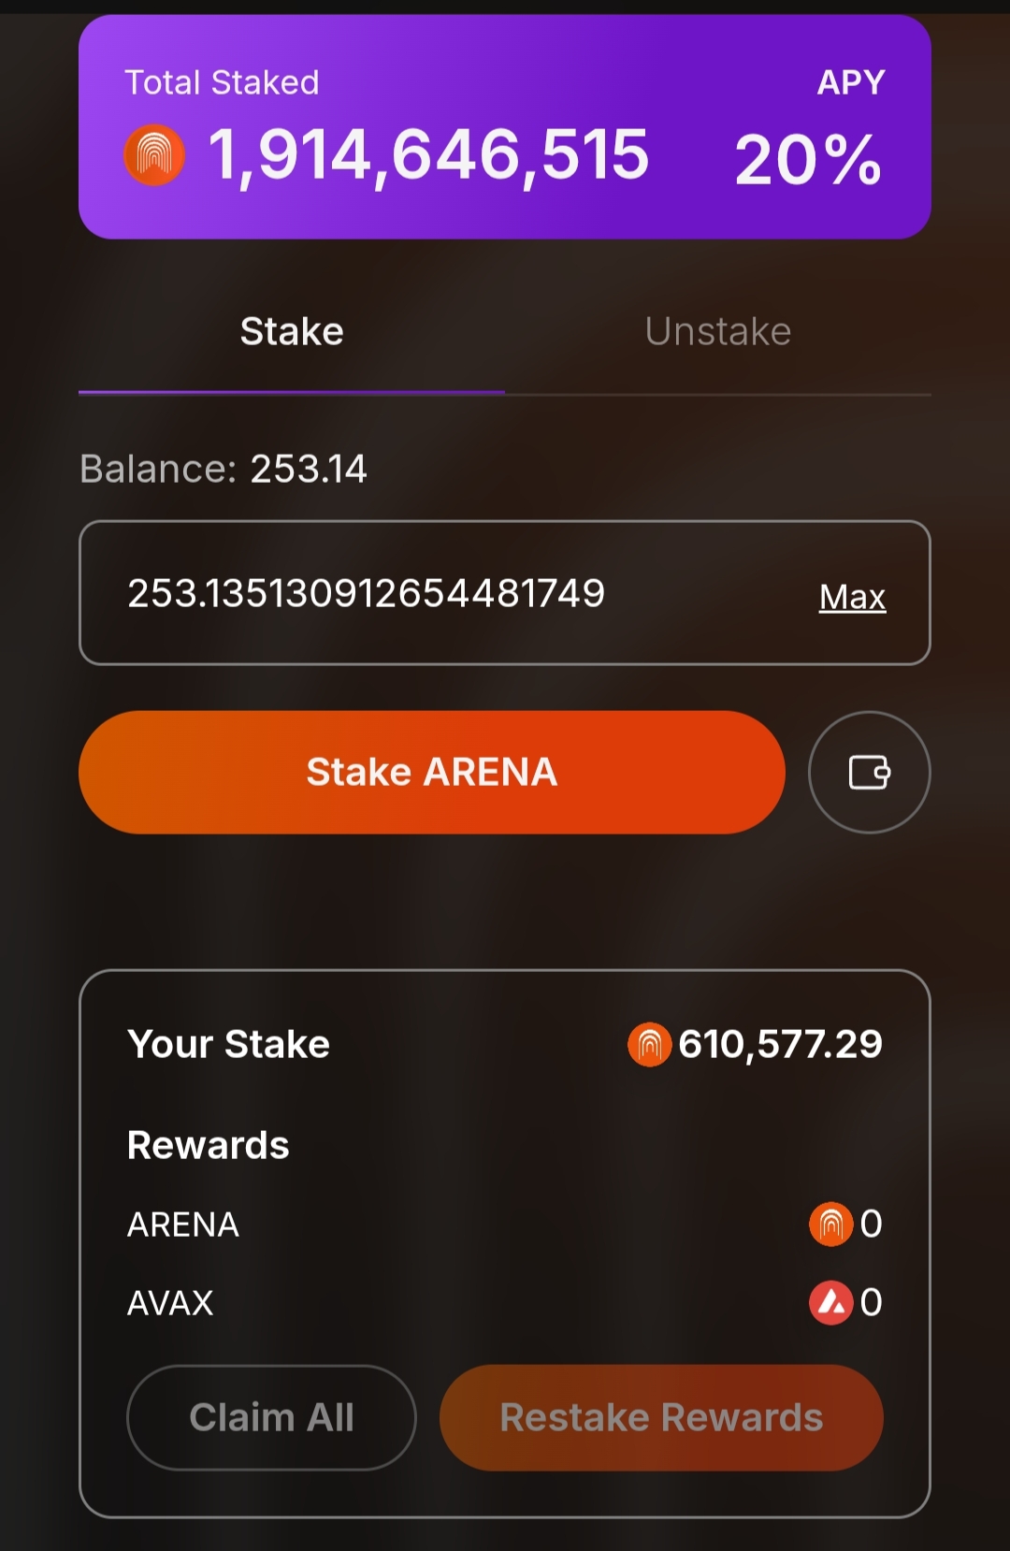Click the ARENA icon next to Your Stake amount

[x=649, y=1044]
